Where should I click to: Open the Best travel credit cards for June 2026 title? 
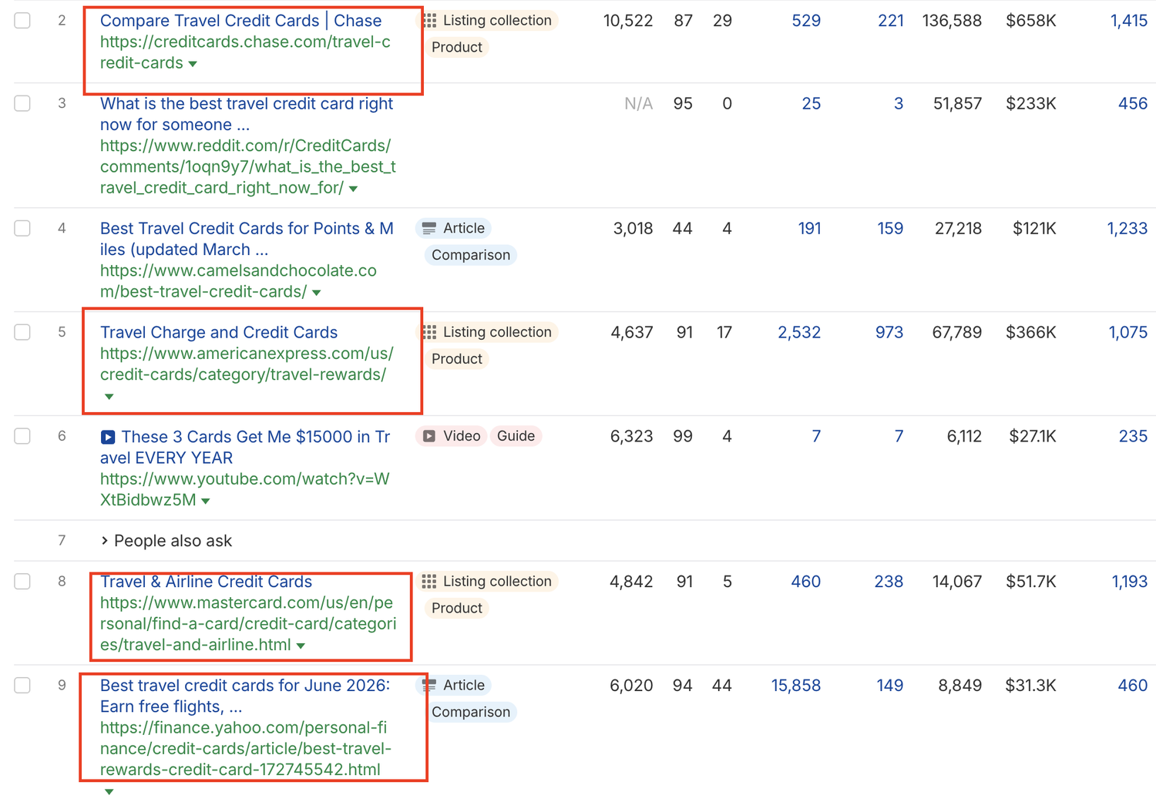(x=245, y=696)
